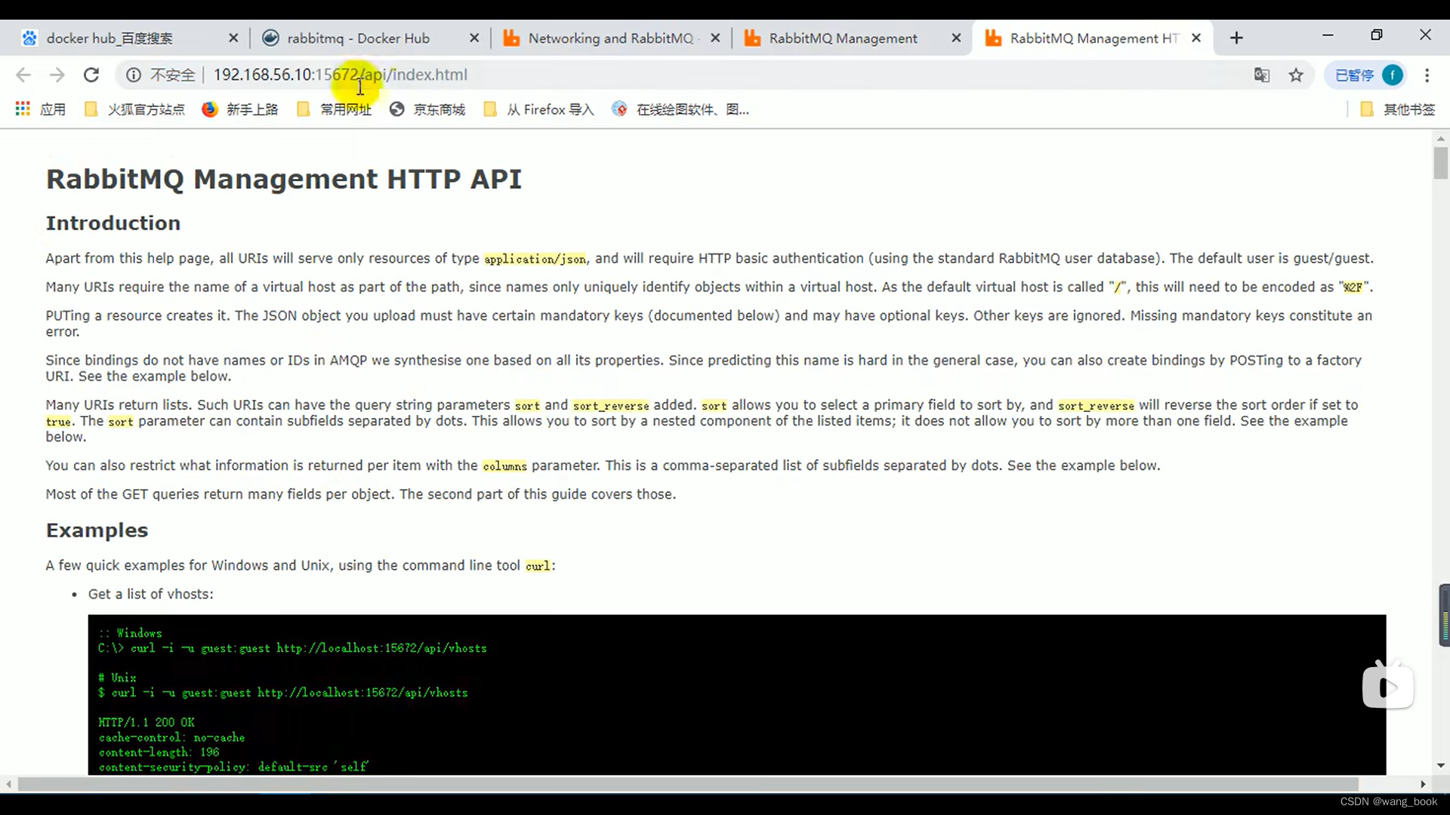The width and height of the screenshot is (1450, 815).
Task: Click the 'Get a list of vhosts:' bullet
Action: (151, 594)
